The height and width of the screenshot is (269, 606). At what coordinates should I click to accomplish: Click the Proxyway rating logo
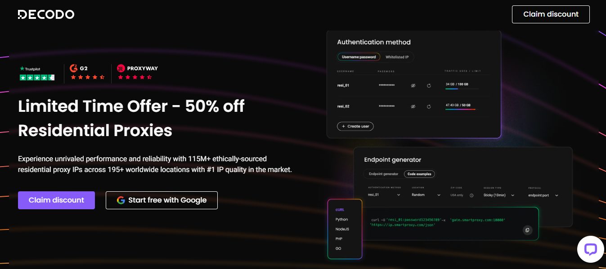click(137, 72)
